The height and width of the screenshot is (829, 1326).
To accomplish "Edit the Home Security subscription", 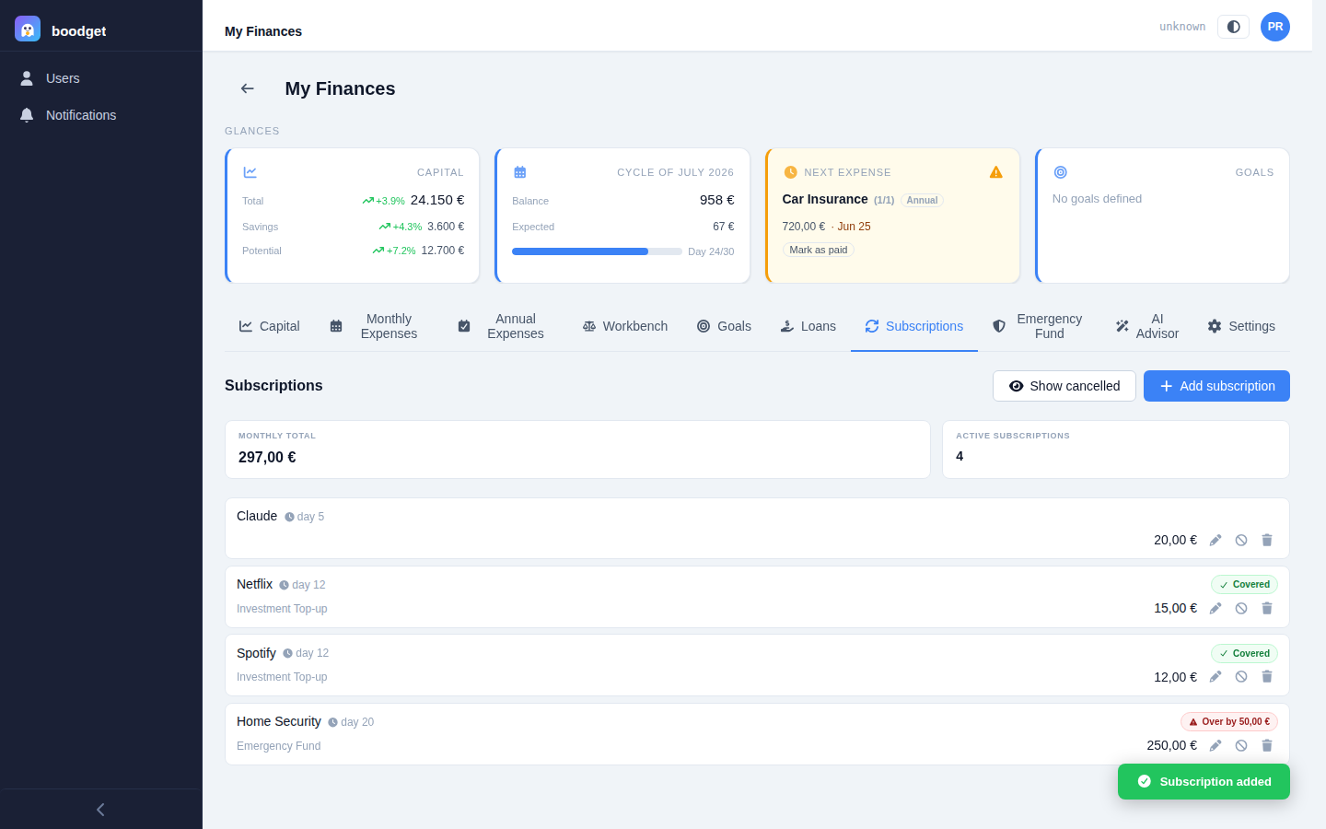I will click(x=1215, y=746).
